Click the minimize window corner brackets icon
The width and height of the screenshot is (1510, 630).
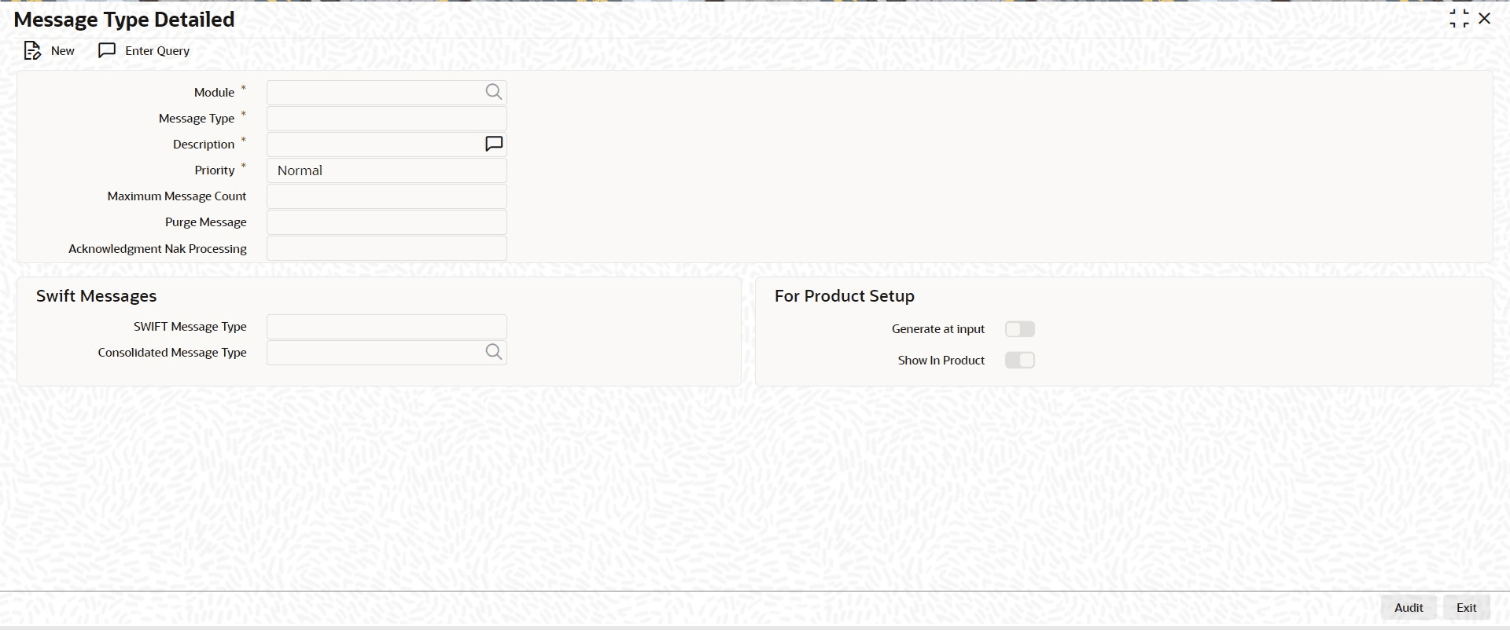1459,19
